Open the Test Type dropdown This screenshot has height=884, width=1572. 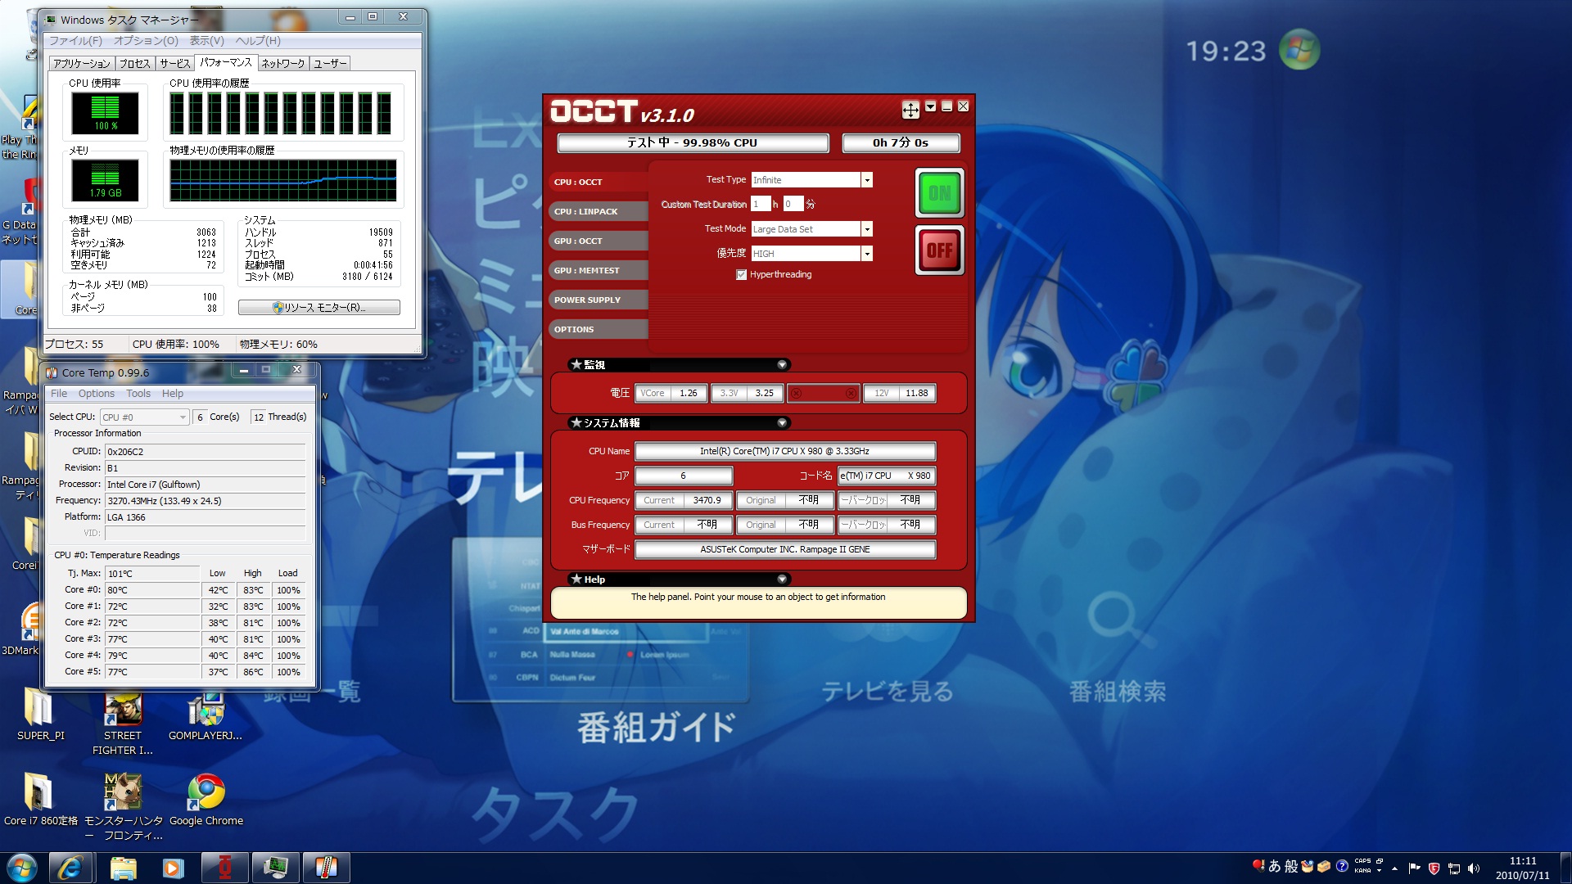pos(866,180)
